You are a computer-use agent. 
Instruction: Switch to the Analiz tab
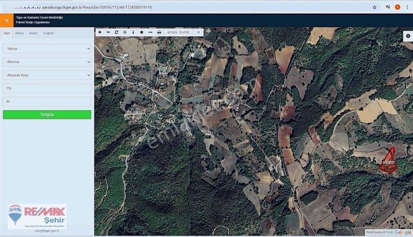(x=33, y=33)
